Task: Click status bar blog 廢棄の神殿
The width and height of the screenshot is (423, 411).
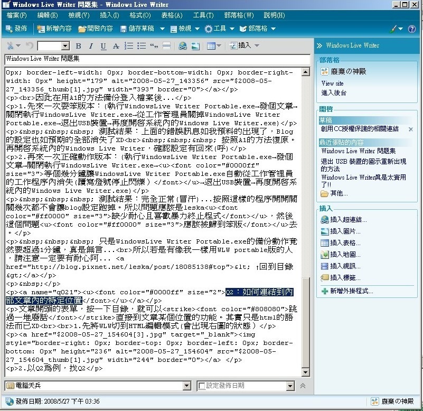Action: [392, 401]
